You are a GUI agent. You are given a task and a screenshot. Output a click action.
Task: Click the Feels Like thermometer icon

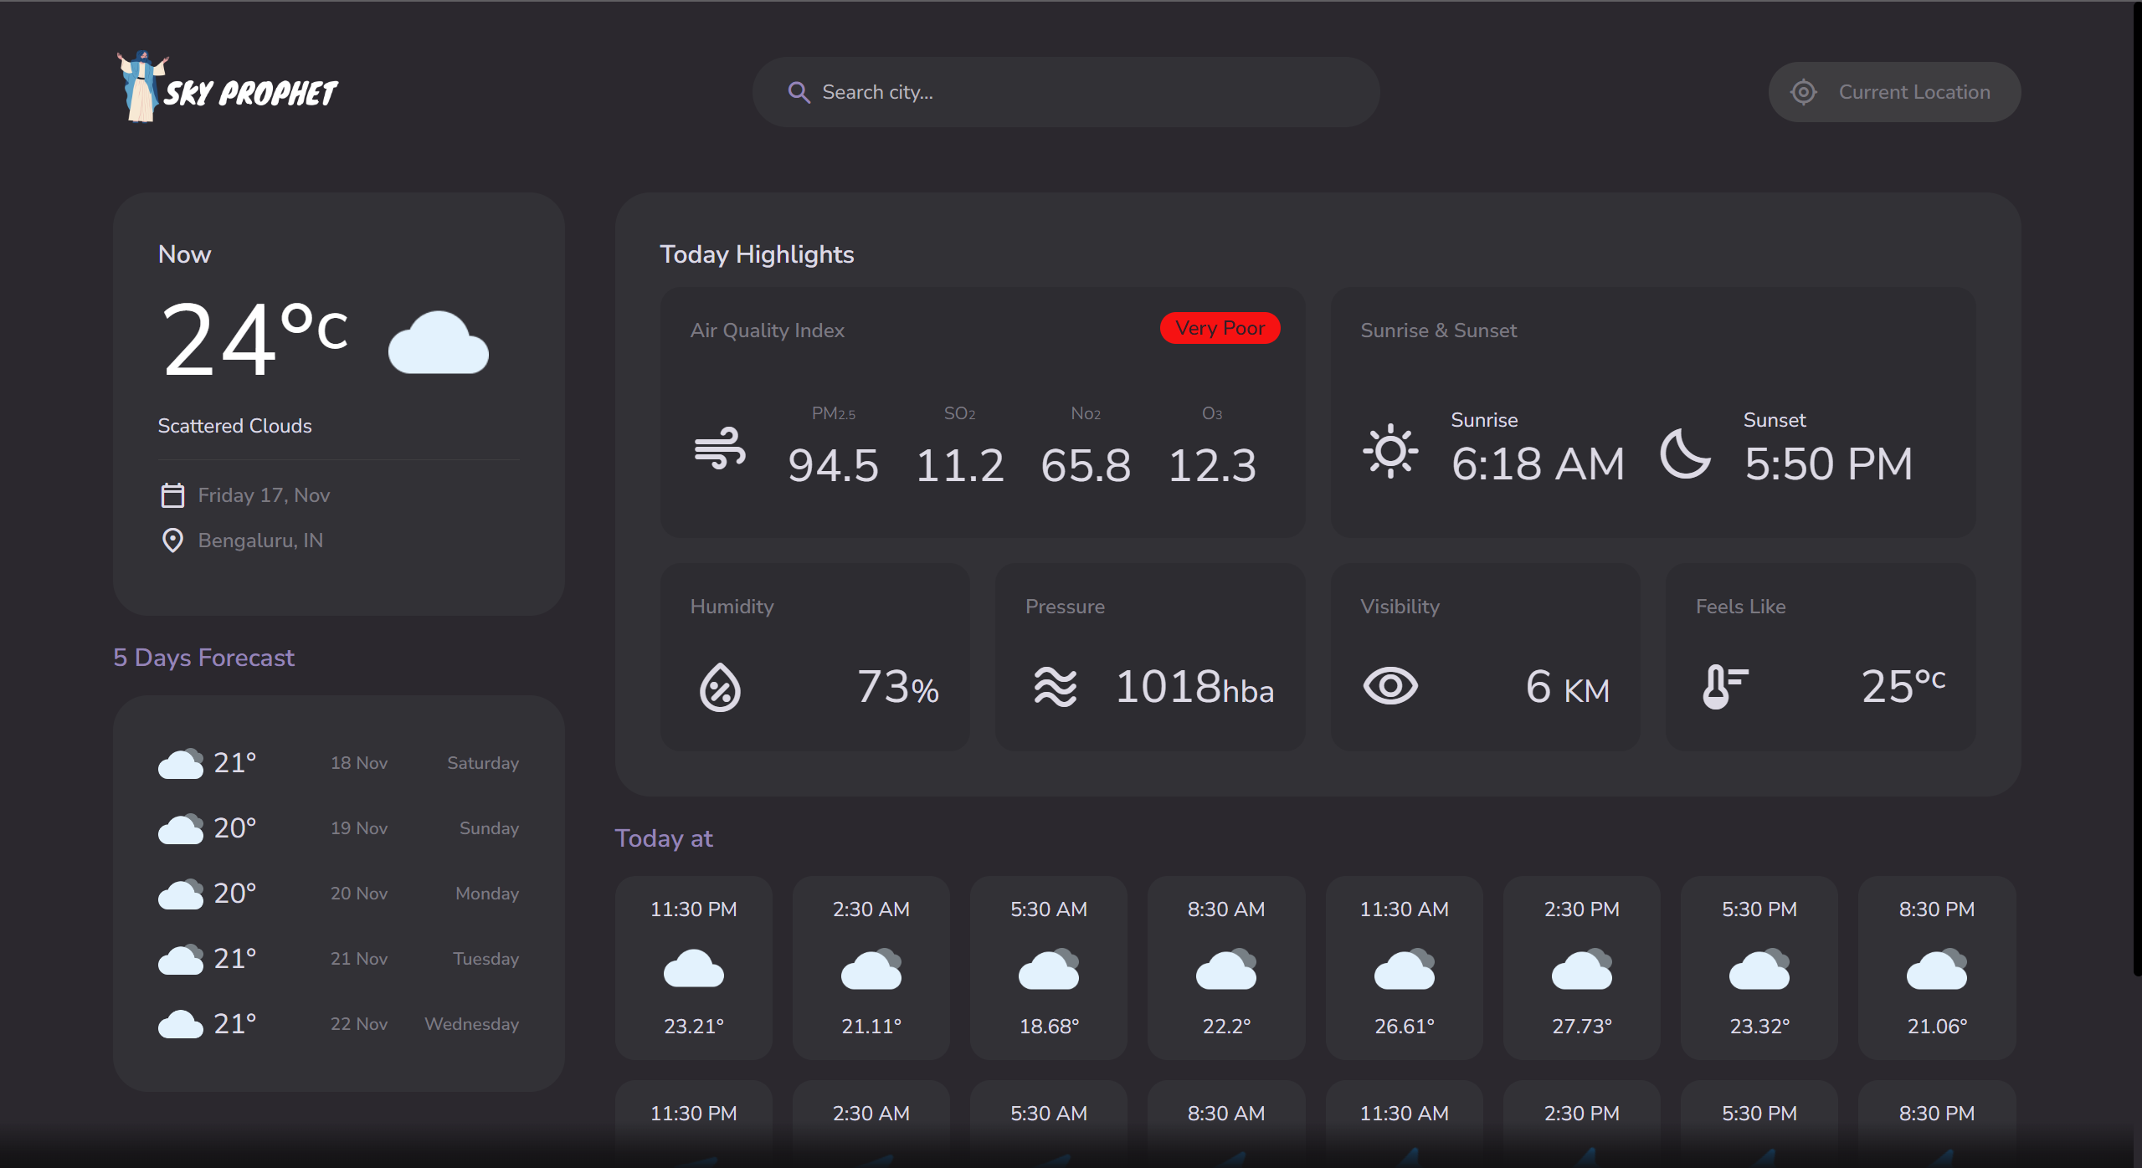(1724, 687)
